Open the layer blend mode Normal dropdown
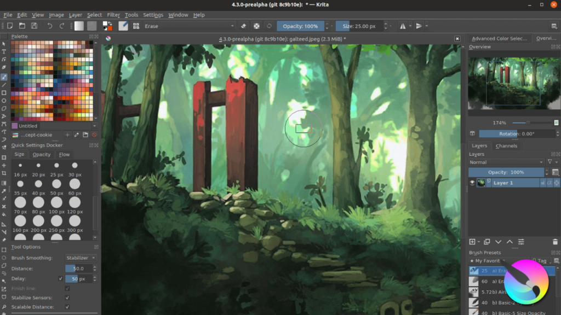This screenshot has width=561, height=315. pyautogui.click(x=506, y=162)
